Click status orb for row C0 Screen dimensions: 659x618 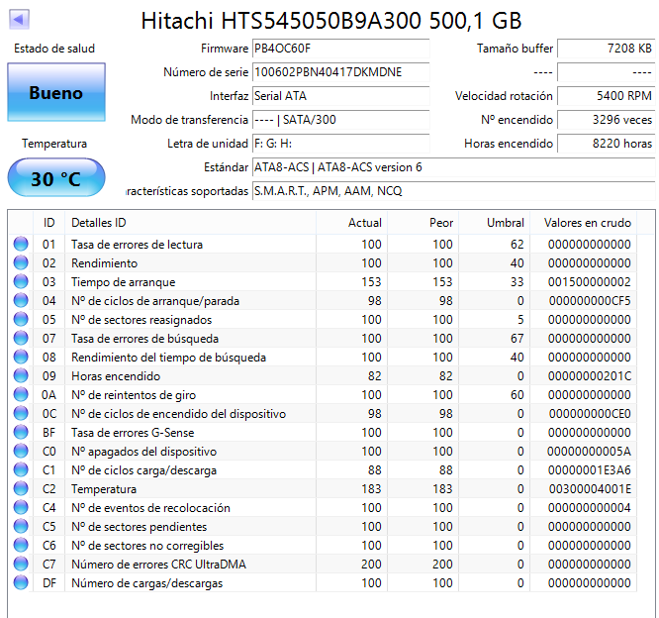21,451
